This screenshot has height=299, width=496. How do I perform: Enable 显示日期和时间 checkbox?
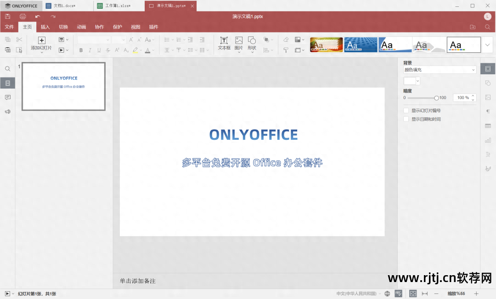click(406, 119)
